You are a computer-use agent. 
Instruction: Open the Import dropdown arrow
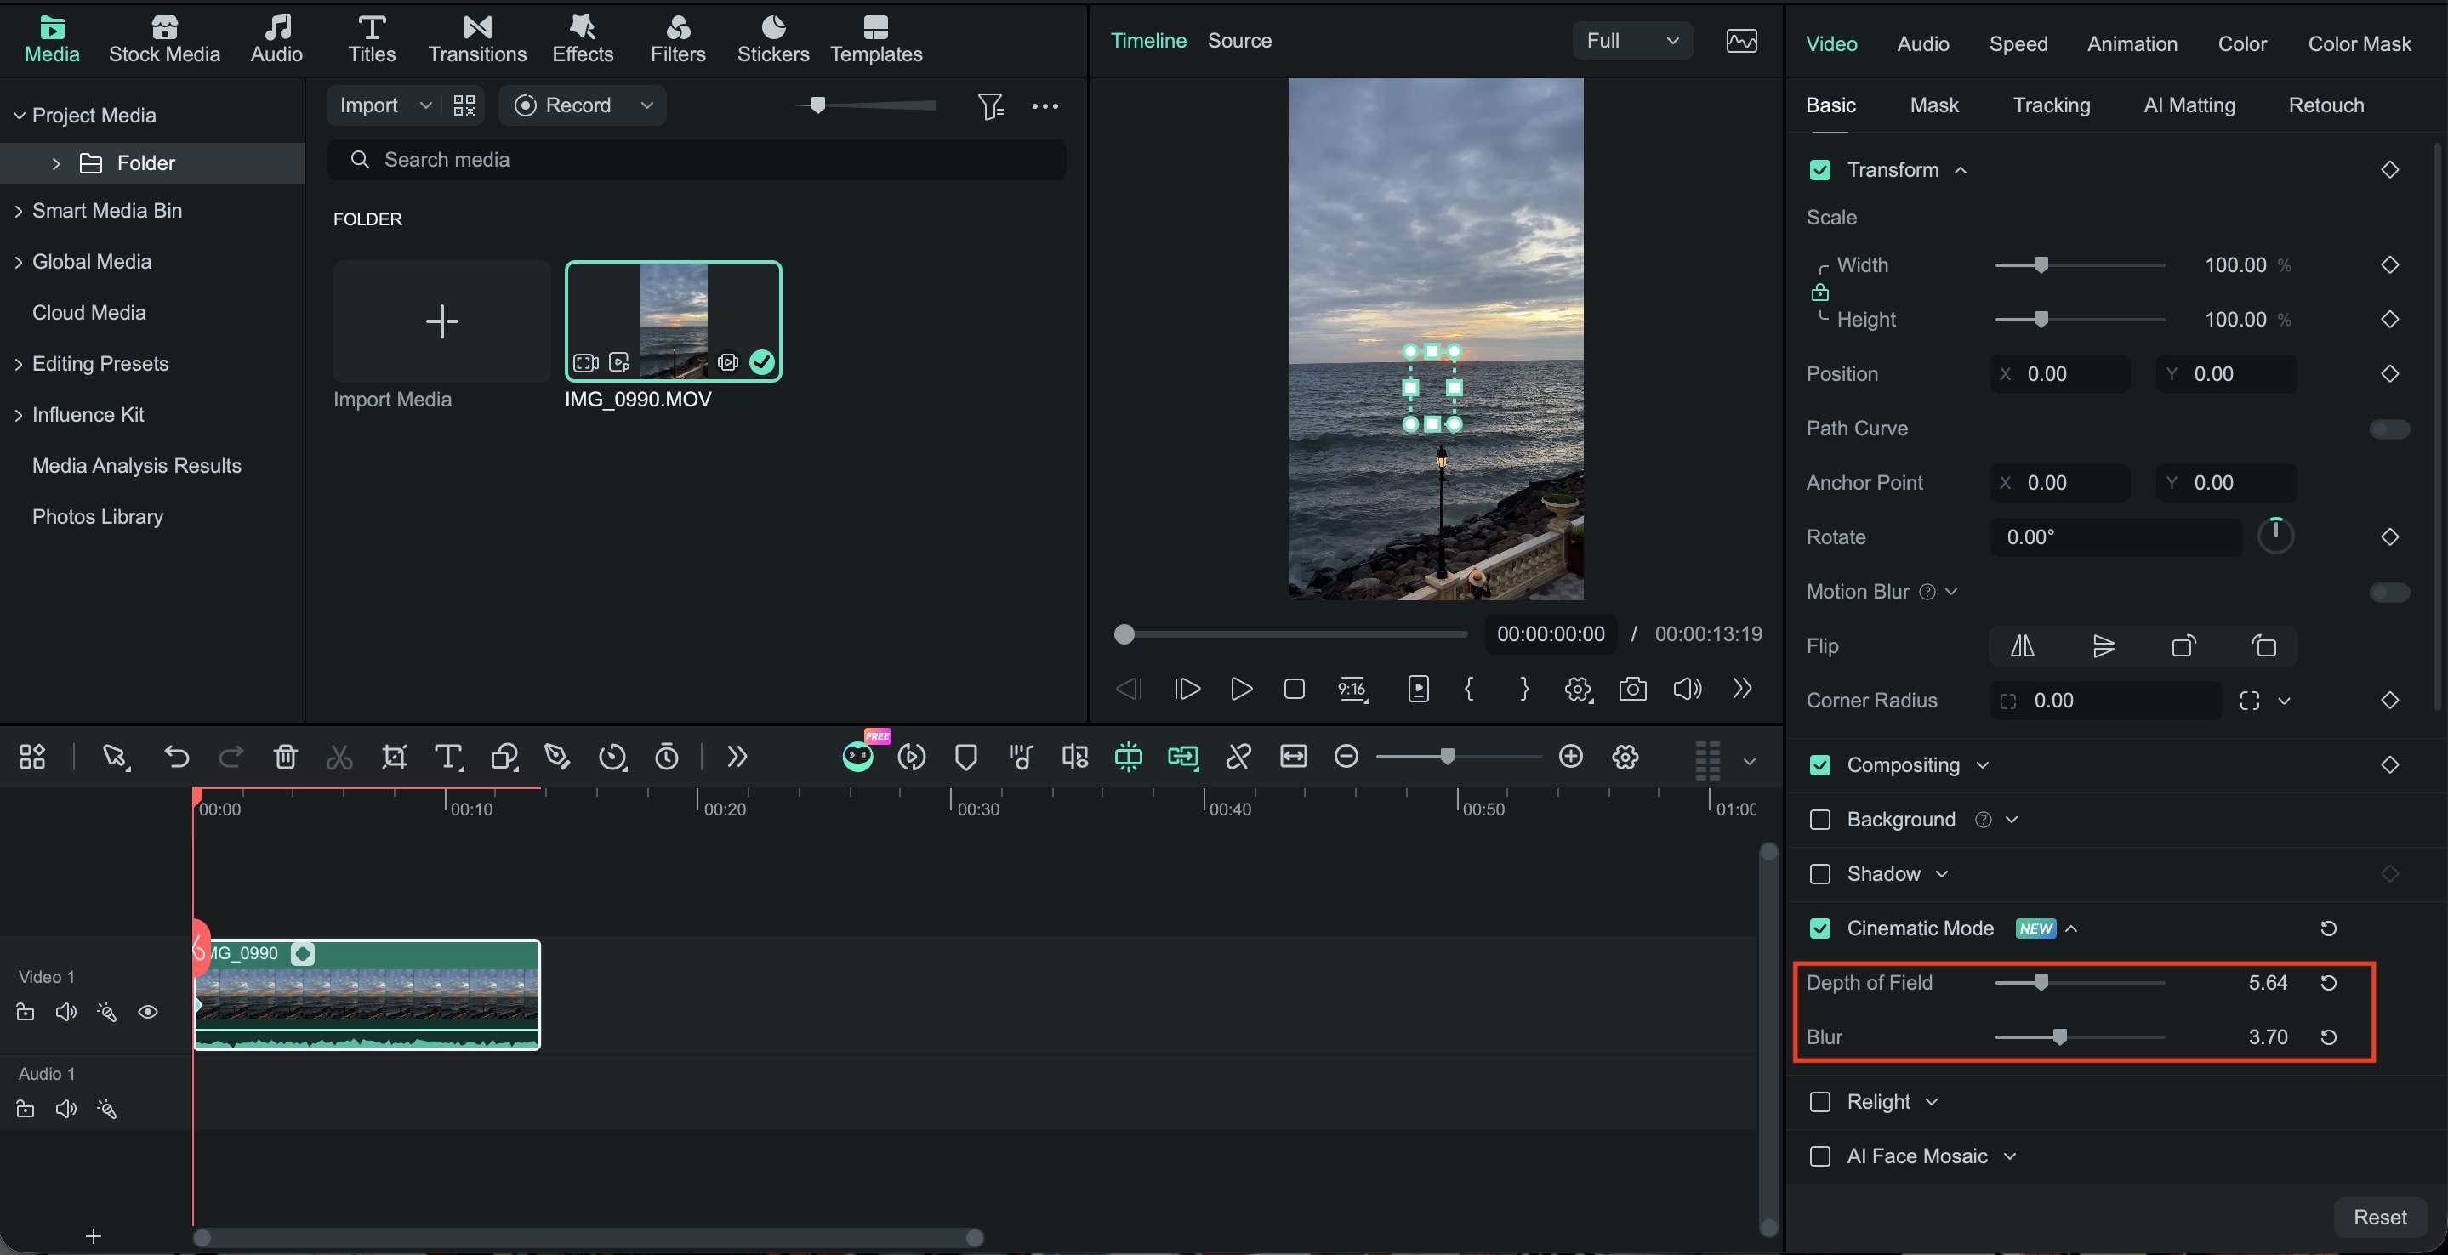coord(424,105)
